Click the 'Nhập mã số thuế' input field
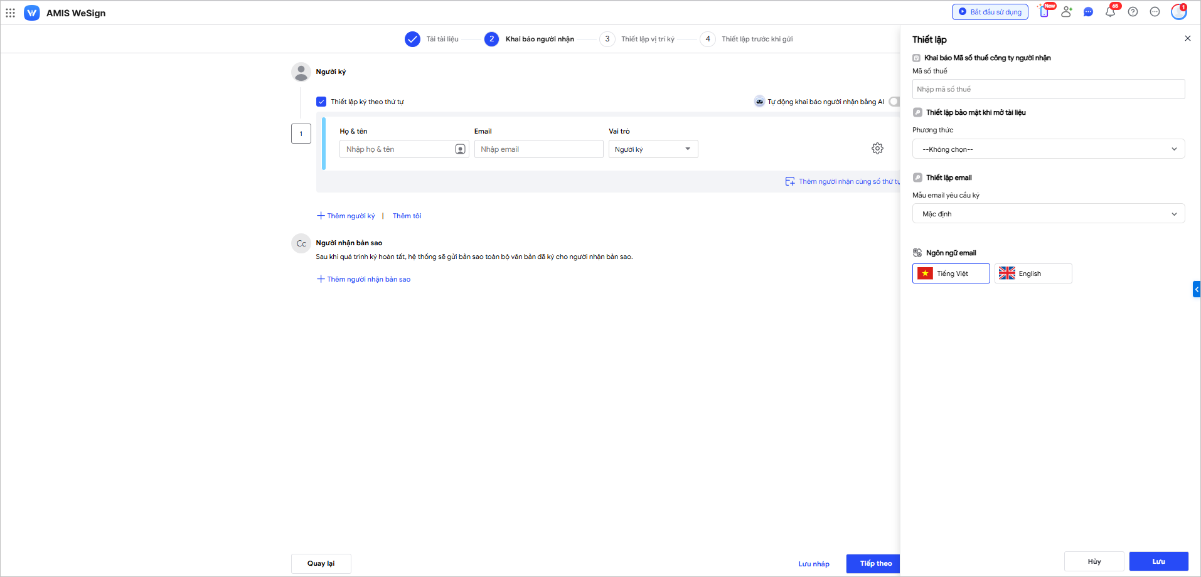Screen dimensions: 1201x577 tap(1048, 89)
